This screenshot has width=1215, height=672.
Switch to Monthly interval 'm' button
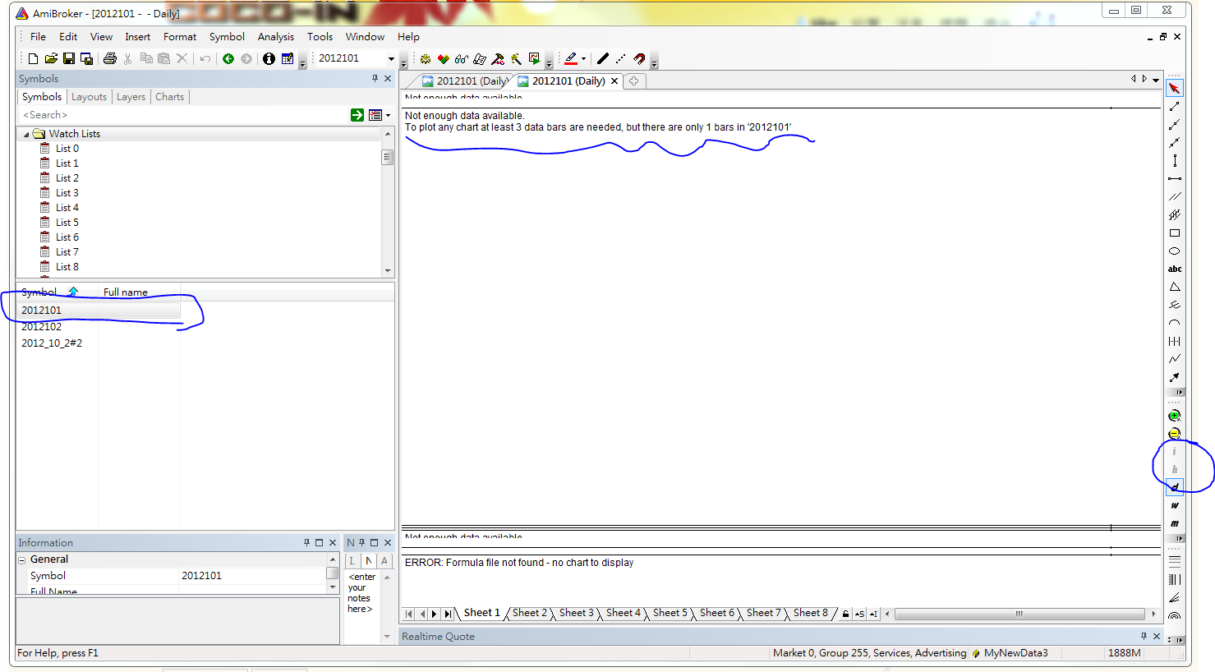(1175, 523)
